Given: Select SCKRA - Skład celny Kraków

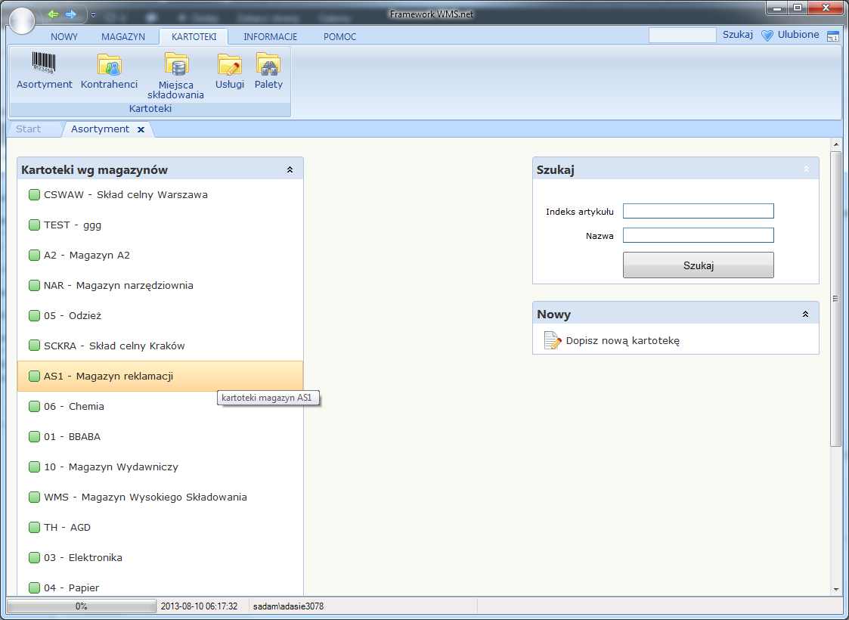Looking at the screenshot, I should tap(160, 346).
